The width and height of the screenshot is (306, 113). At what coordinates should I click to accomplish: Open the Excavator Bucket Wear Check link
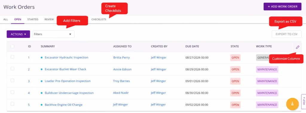65,69
